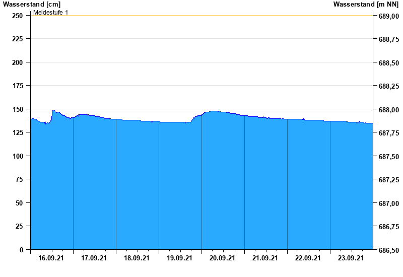Select the 18.09.21 date label
403x277 pixels.
click(137, 258)
